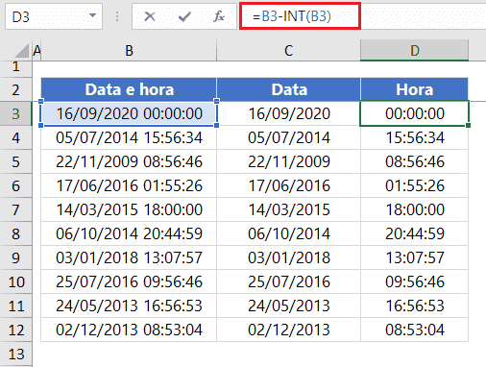Select row 6 header

tap(16, 185)
